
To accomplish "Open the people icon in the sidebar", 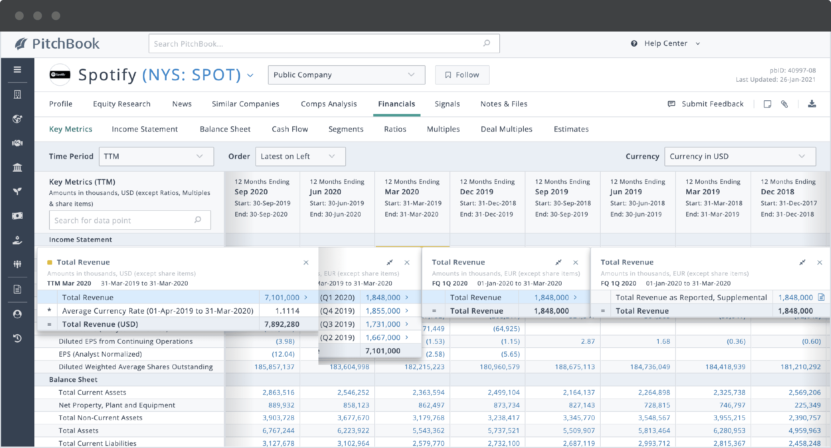I will pyautogui.click(x=17, y=264).
